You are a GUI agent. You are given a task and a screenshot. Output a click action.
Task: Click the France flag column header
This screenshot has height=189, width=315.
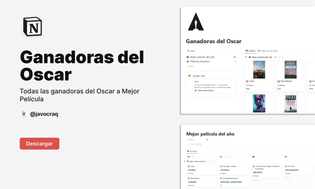(286, 157)
